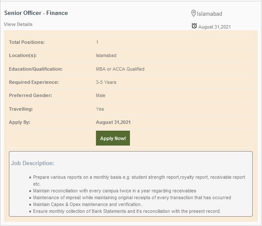Image resolution: width=262 pixels, height=226 pixels.
Task: Click the location pin icon beside Islamabad
Action: point(194,13)
